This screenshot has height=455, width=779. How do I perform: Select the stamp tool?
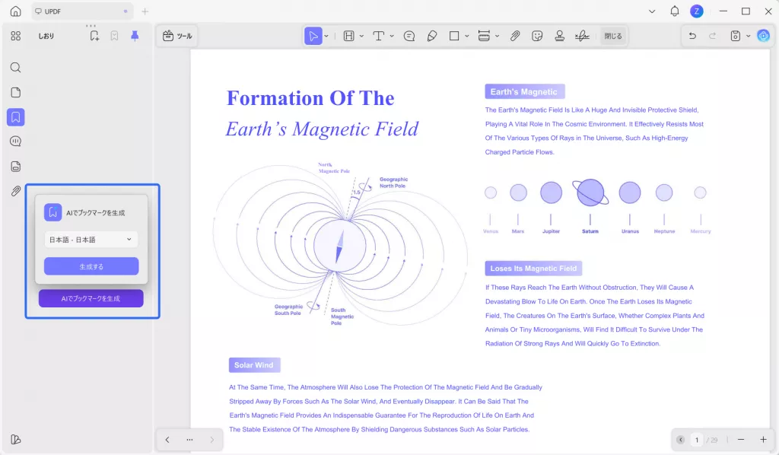(x=559, y=36)
